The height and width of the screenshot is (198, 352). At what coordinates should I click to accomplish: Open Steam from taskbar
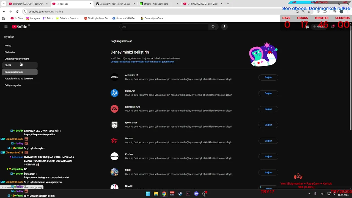click(180, 194)
